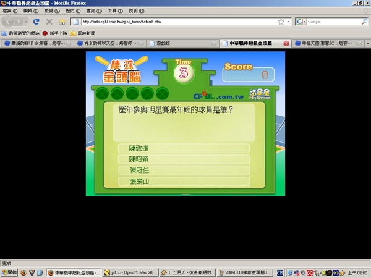371x278 pixels.
Task: Bookmark this page with the star icon
Action: tap(281, 22)
